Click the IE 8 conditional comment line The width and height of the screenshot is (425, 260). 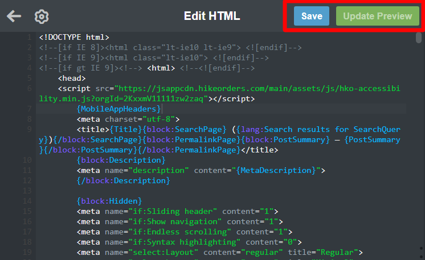pos(170,48)
